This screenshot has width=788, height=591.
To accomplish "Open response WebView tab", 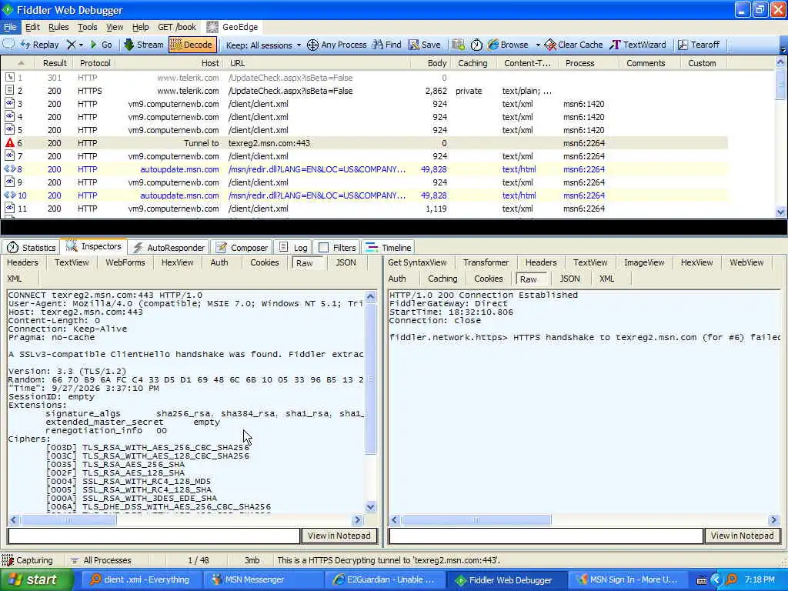I will click(746, 263).
